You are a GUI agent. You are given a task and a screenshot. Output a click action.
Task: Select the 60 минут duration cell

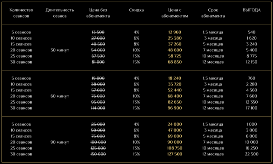60,96
